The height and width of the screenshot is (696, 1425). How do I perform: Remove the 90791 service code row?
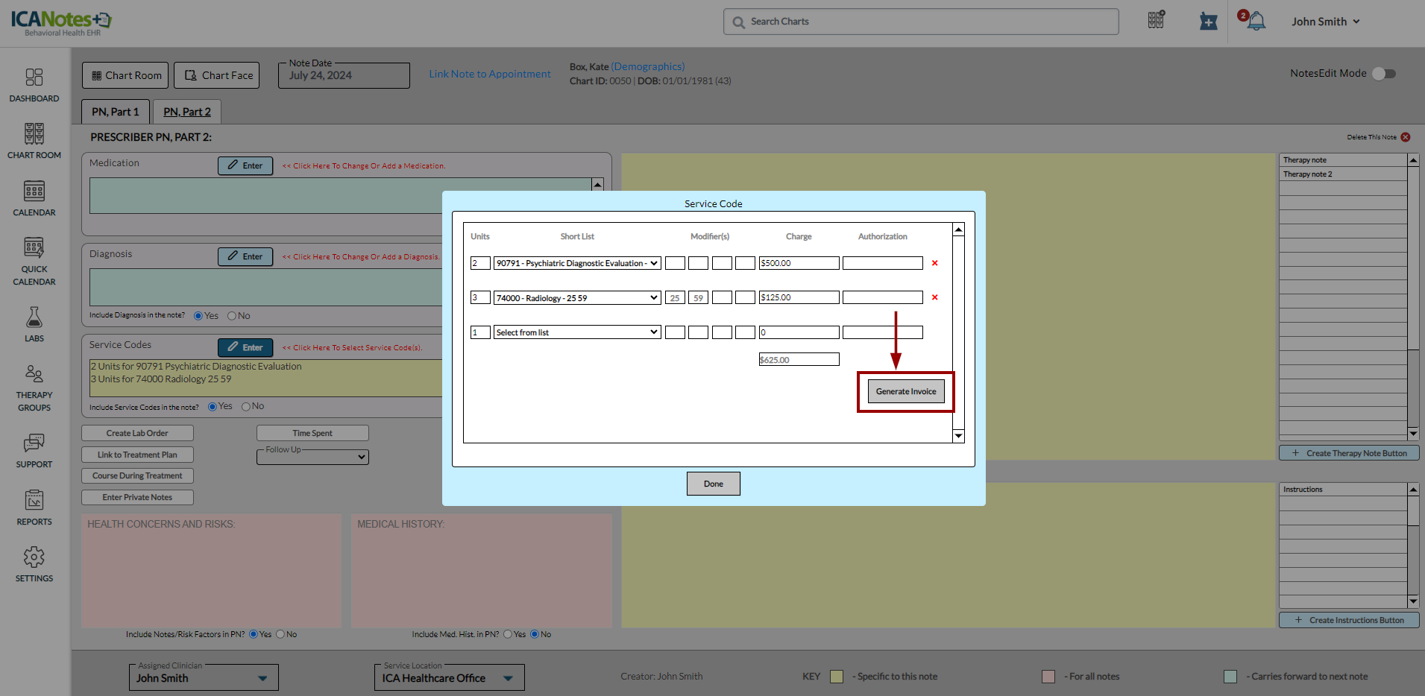point(934,263)
